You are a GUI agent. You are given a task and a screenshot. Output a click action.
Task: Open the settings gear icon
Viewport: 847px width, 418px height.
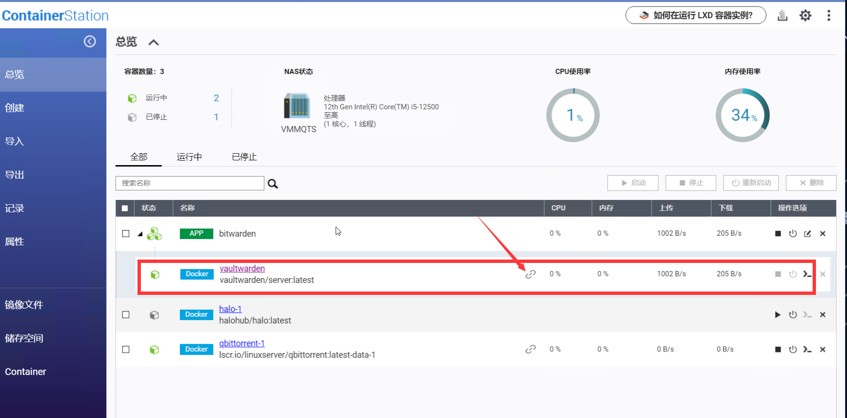pyautogui.click(x=805, y=16)
